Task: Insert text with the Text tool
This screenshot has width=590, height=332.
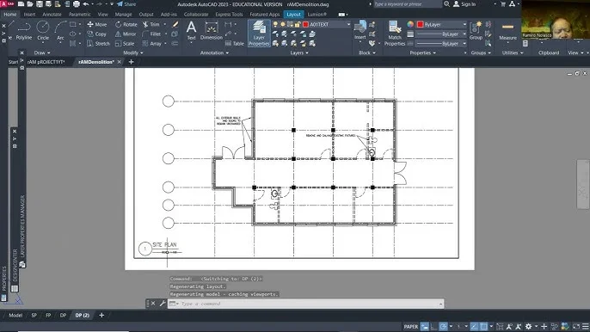Action: point(191,30)
